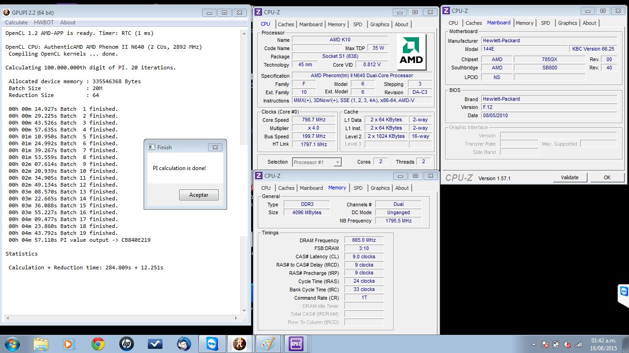
Task: Click the GPUPI vertical scrollbar up arrow
Action: (244, 33)
